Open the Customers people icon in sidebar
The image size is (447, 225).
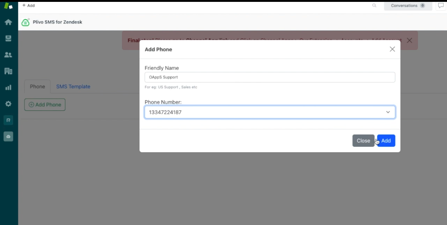pos(8,55)
